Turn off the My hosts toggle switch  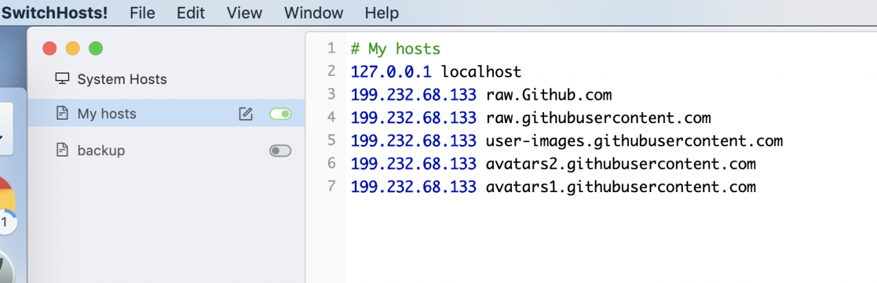point(280,114)
